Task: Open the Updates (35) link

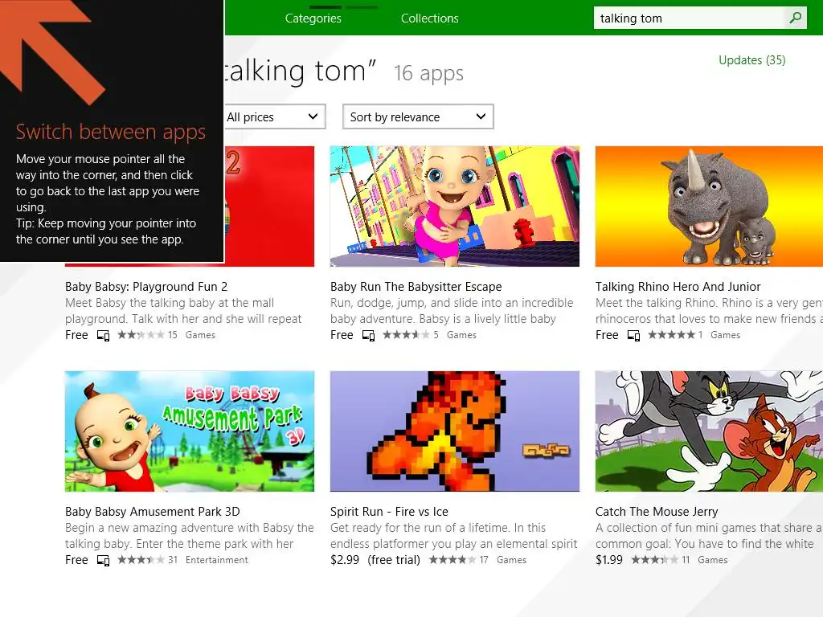Action: pos(751,60)
